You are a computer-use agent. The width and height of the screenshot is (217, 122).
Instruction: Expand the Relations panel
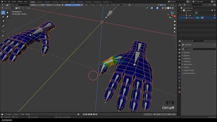point(186,56)
